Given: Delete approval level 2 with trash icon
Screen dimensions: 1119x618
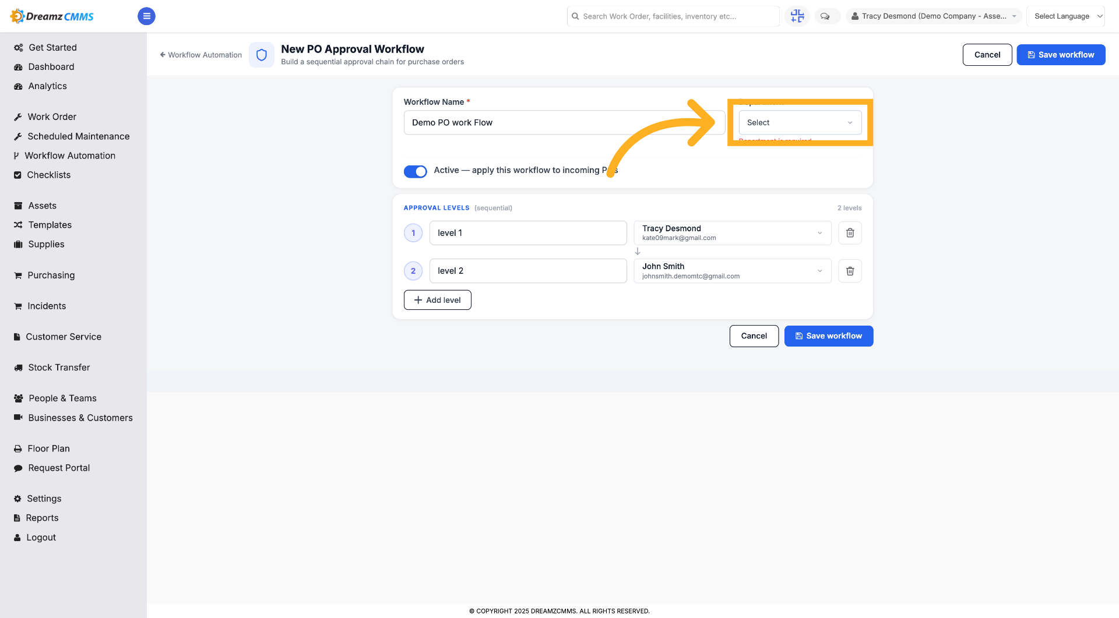Looking at the screenshot, I should 850,271.
